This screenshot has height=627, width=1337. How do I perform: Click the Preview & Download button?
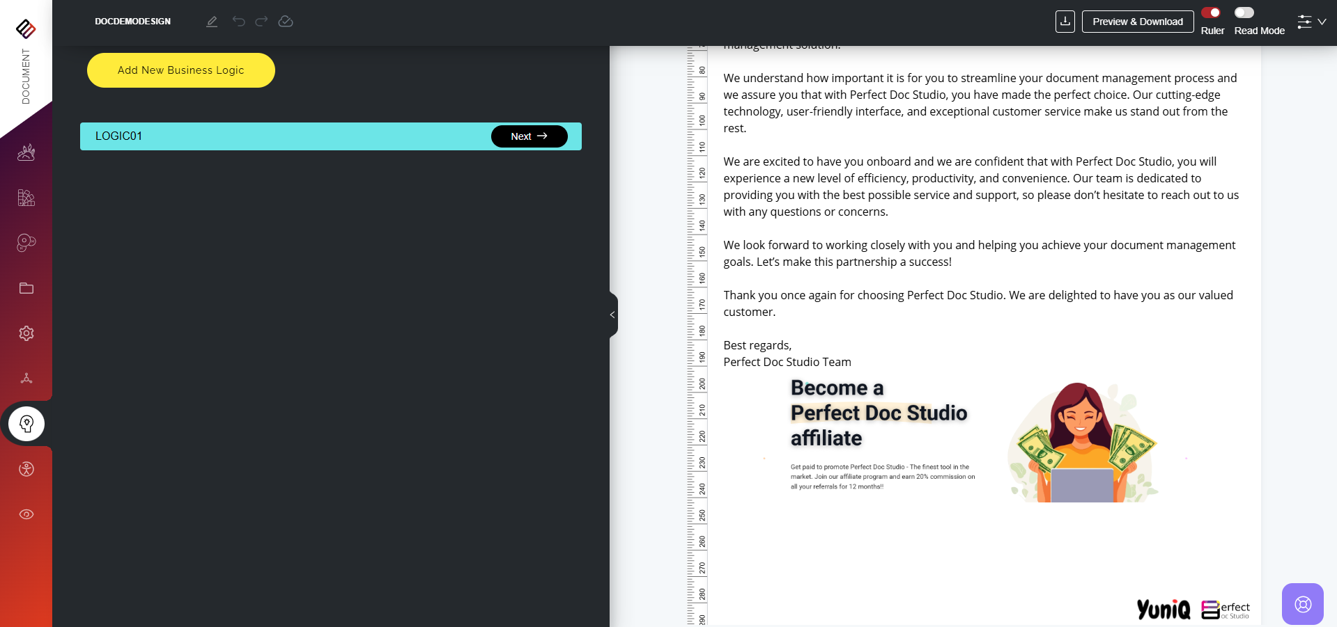tap(1137, 22)
